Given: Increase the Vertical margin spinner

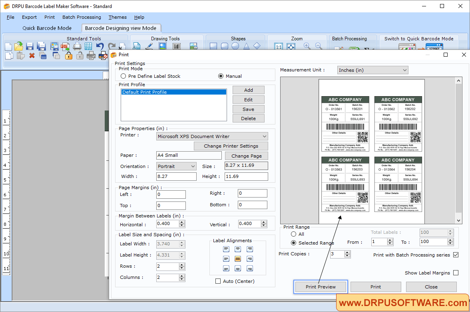Looking at the screenshot, I should point(263,222).
